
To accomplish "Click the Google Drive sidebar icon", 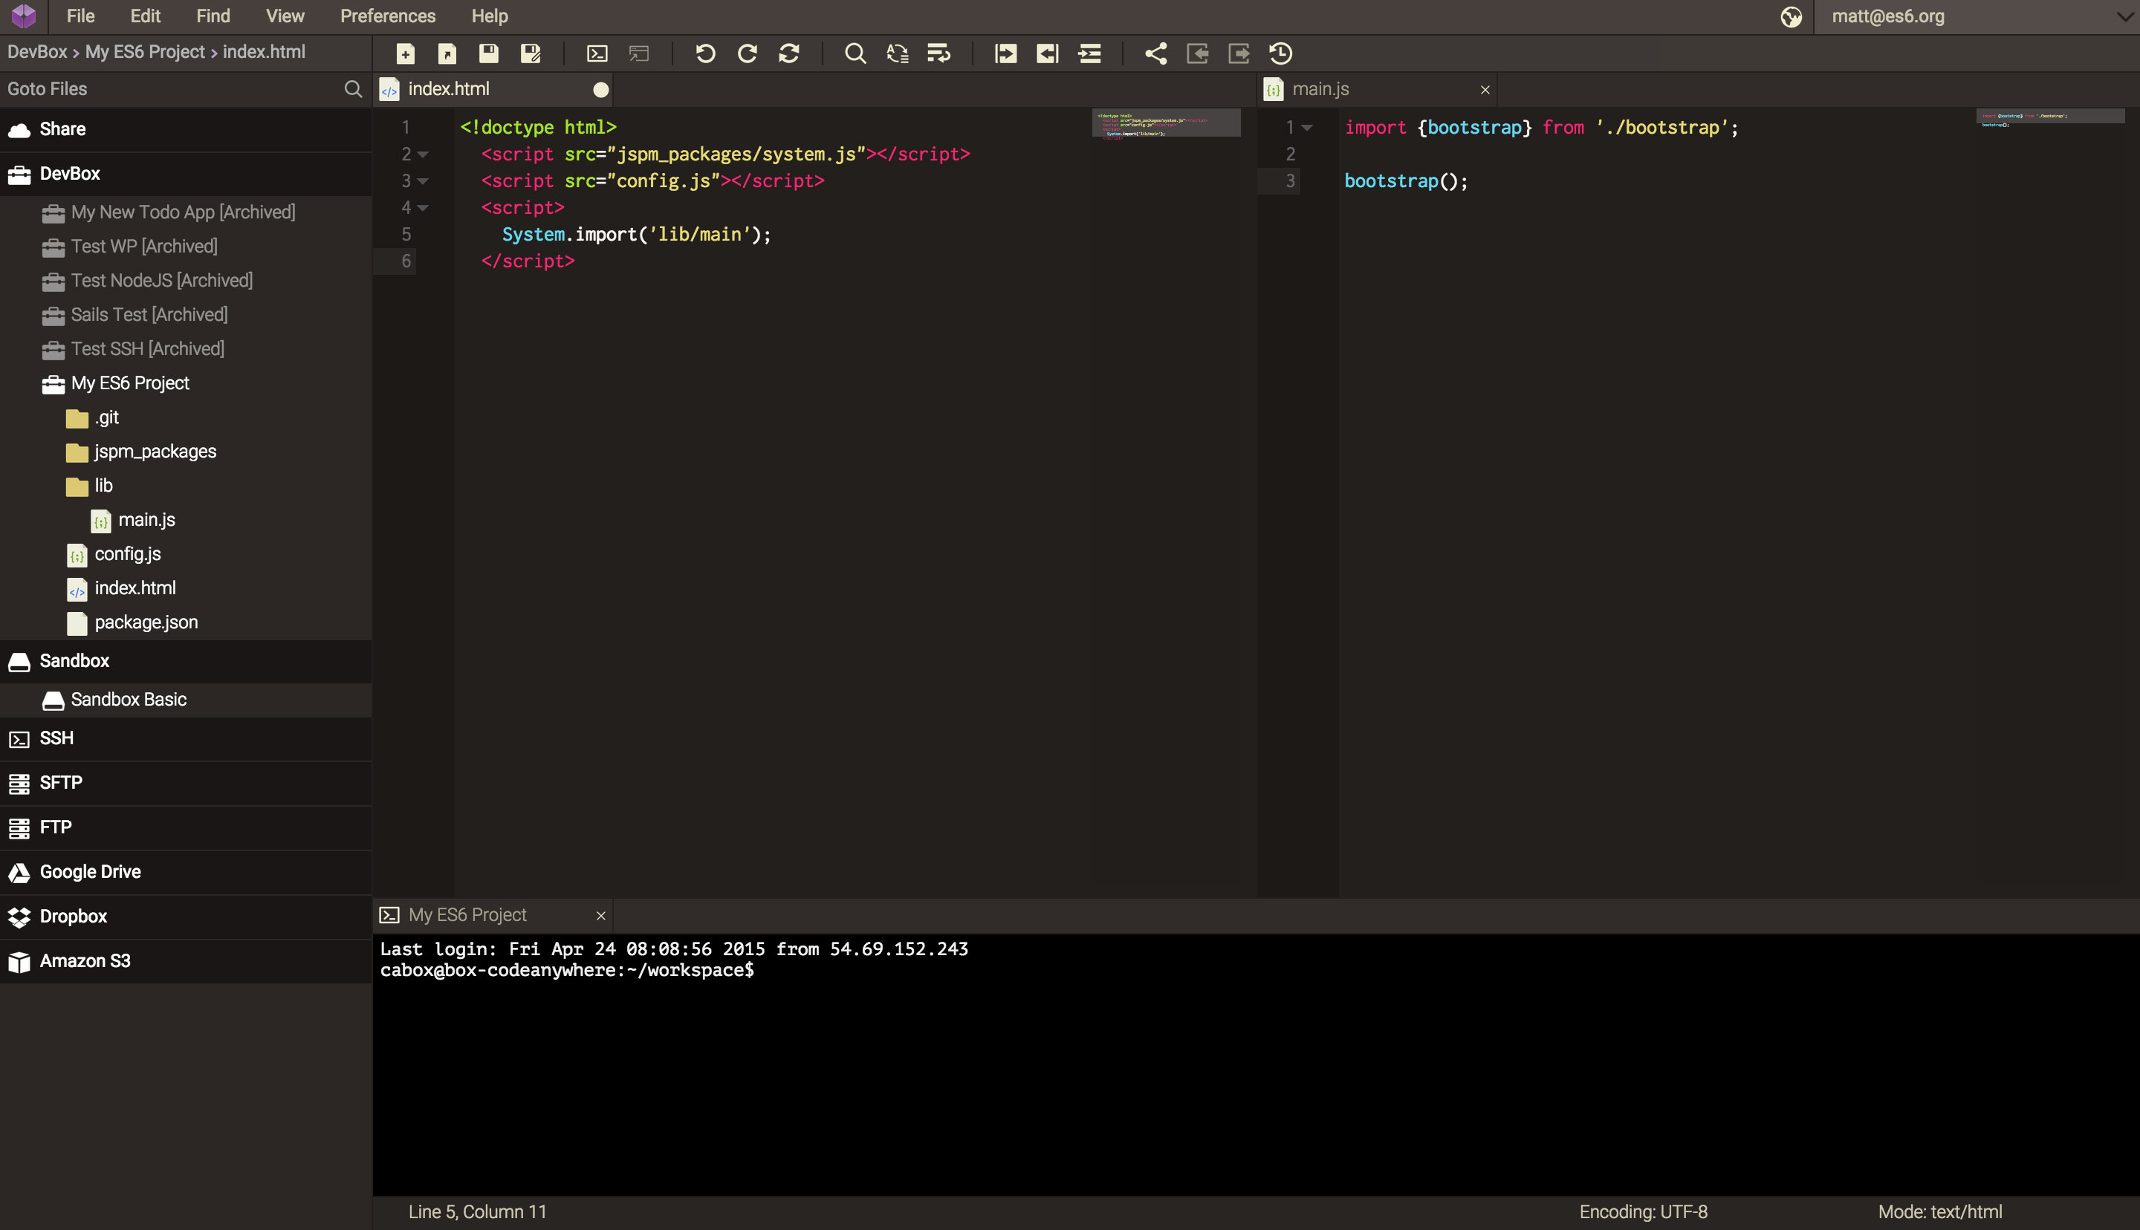I will point(19,873).
